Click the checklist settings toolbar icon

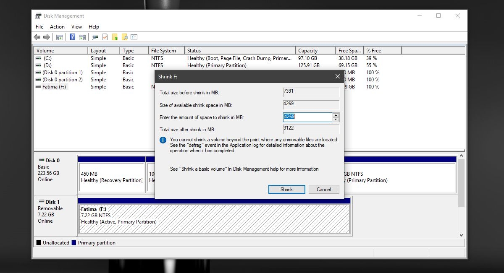[134, 37]
